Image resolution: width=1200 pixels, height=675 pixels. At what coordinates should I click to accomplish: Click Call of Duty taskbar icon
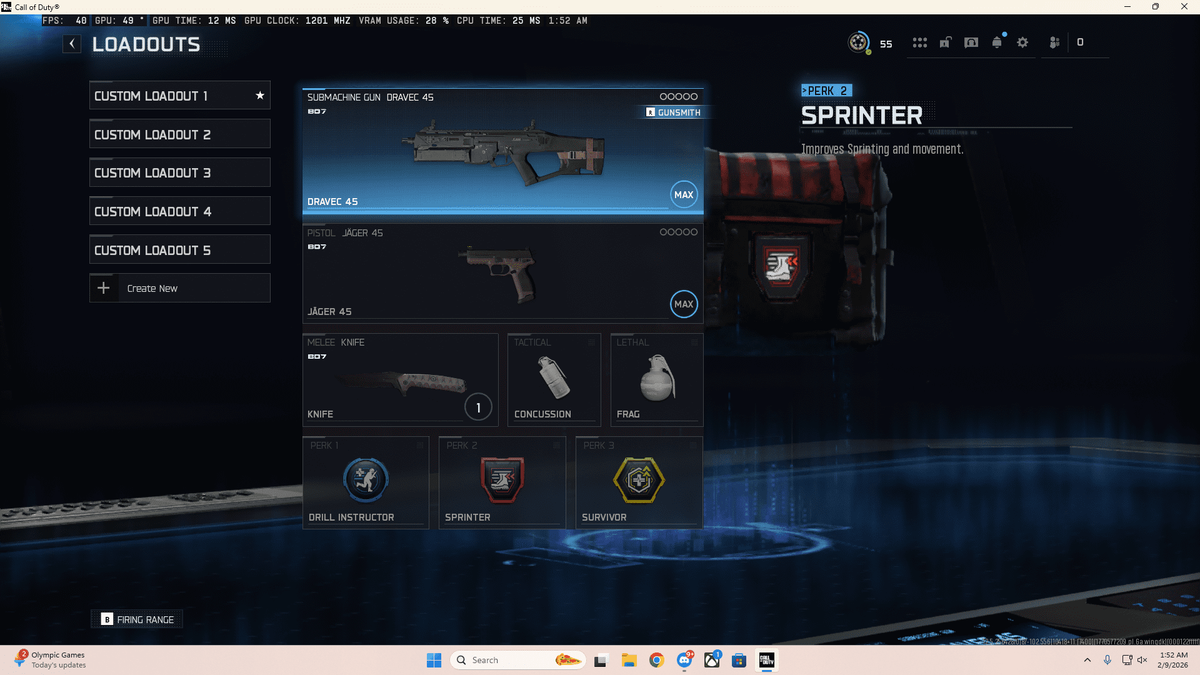pyautogui.click(x=767, y=660)
